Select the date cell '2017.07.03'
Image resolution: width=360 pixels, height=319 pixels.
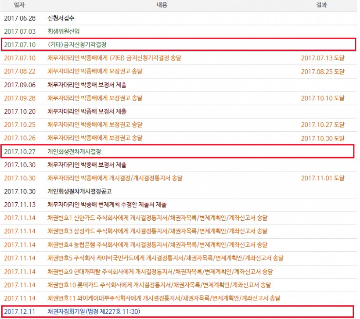tap(20, 32)
